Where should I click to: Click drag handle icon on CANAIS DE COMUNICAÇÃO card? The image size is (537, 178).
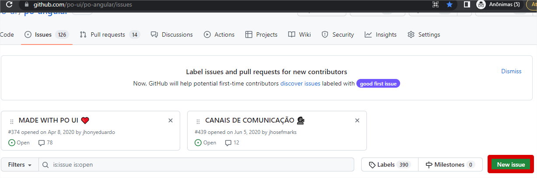(x=198, y=121)
